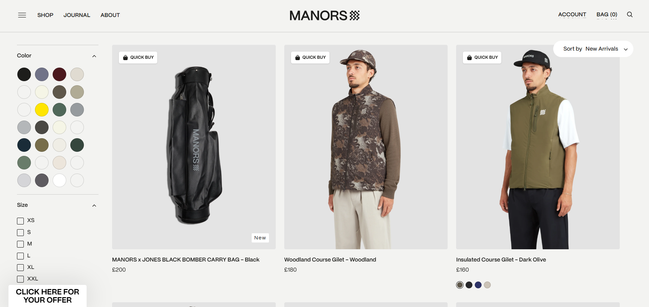Open the BAG (0) link
This screenshot has height=307, width=649.
point(607,15)
